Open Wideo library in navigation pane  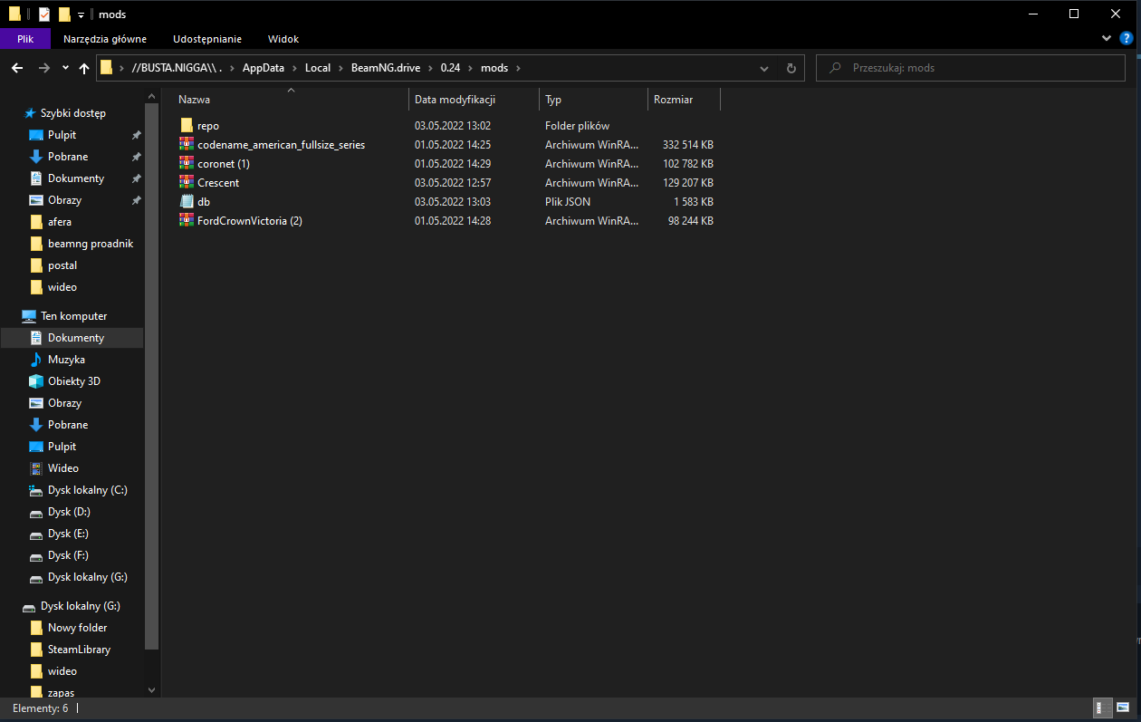click(x=63, y=468)
